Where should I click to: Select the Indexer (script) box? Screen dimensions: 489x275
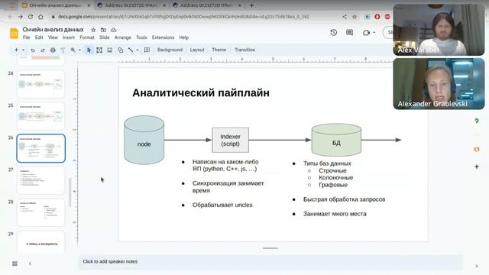231,140
